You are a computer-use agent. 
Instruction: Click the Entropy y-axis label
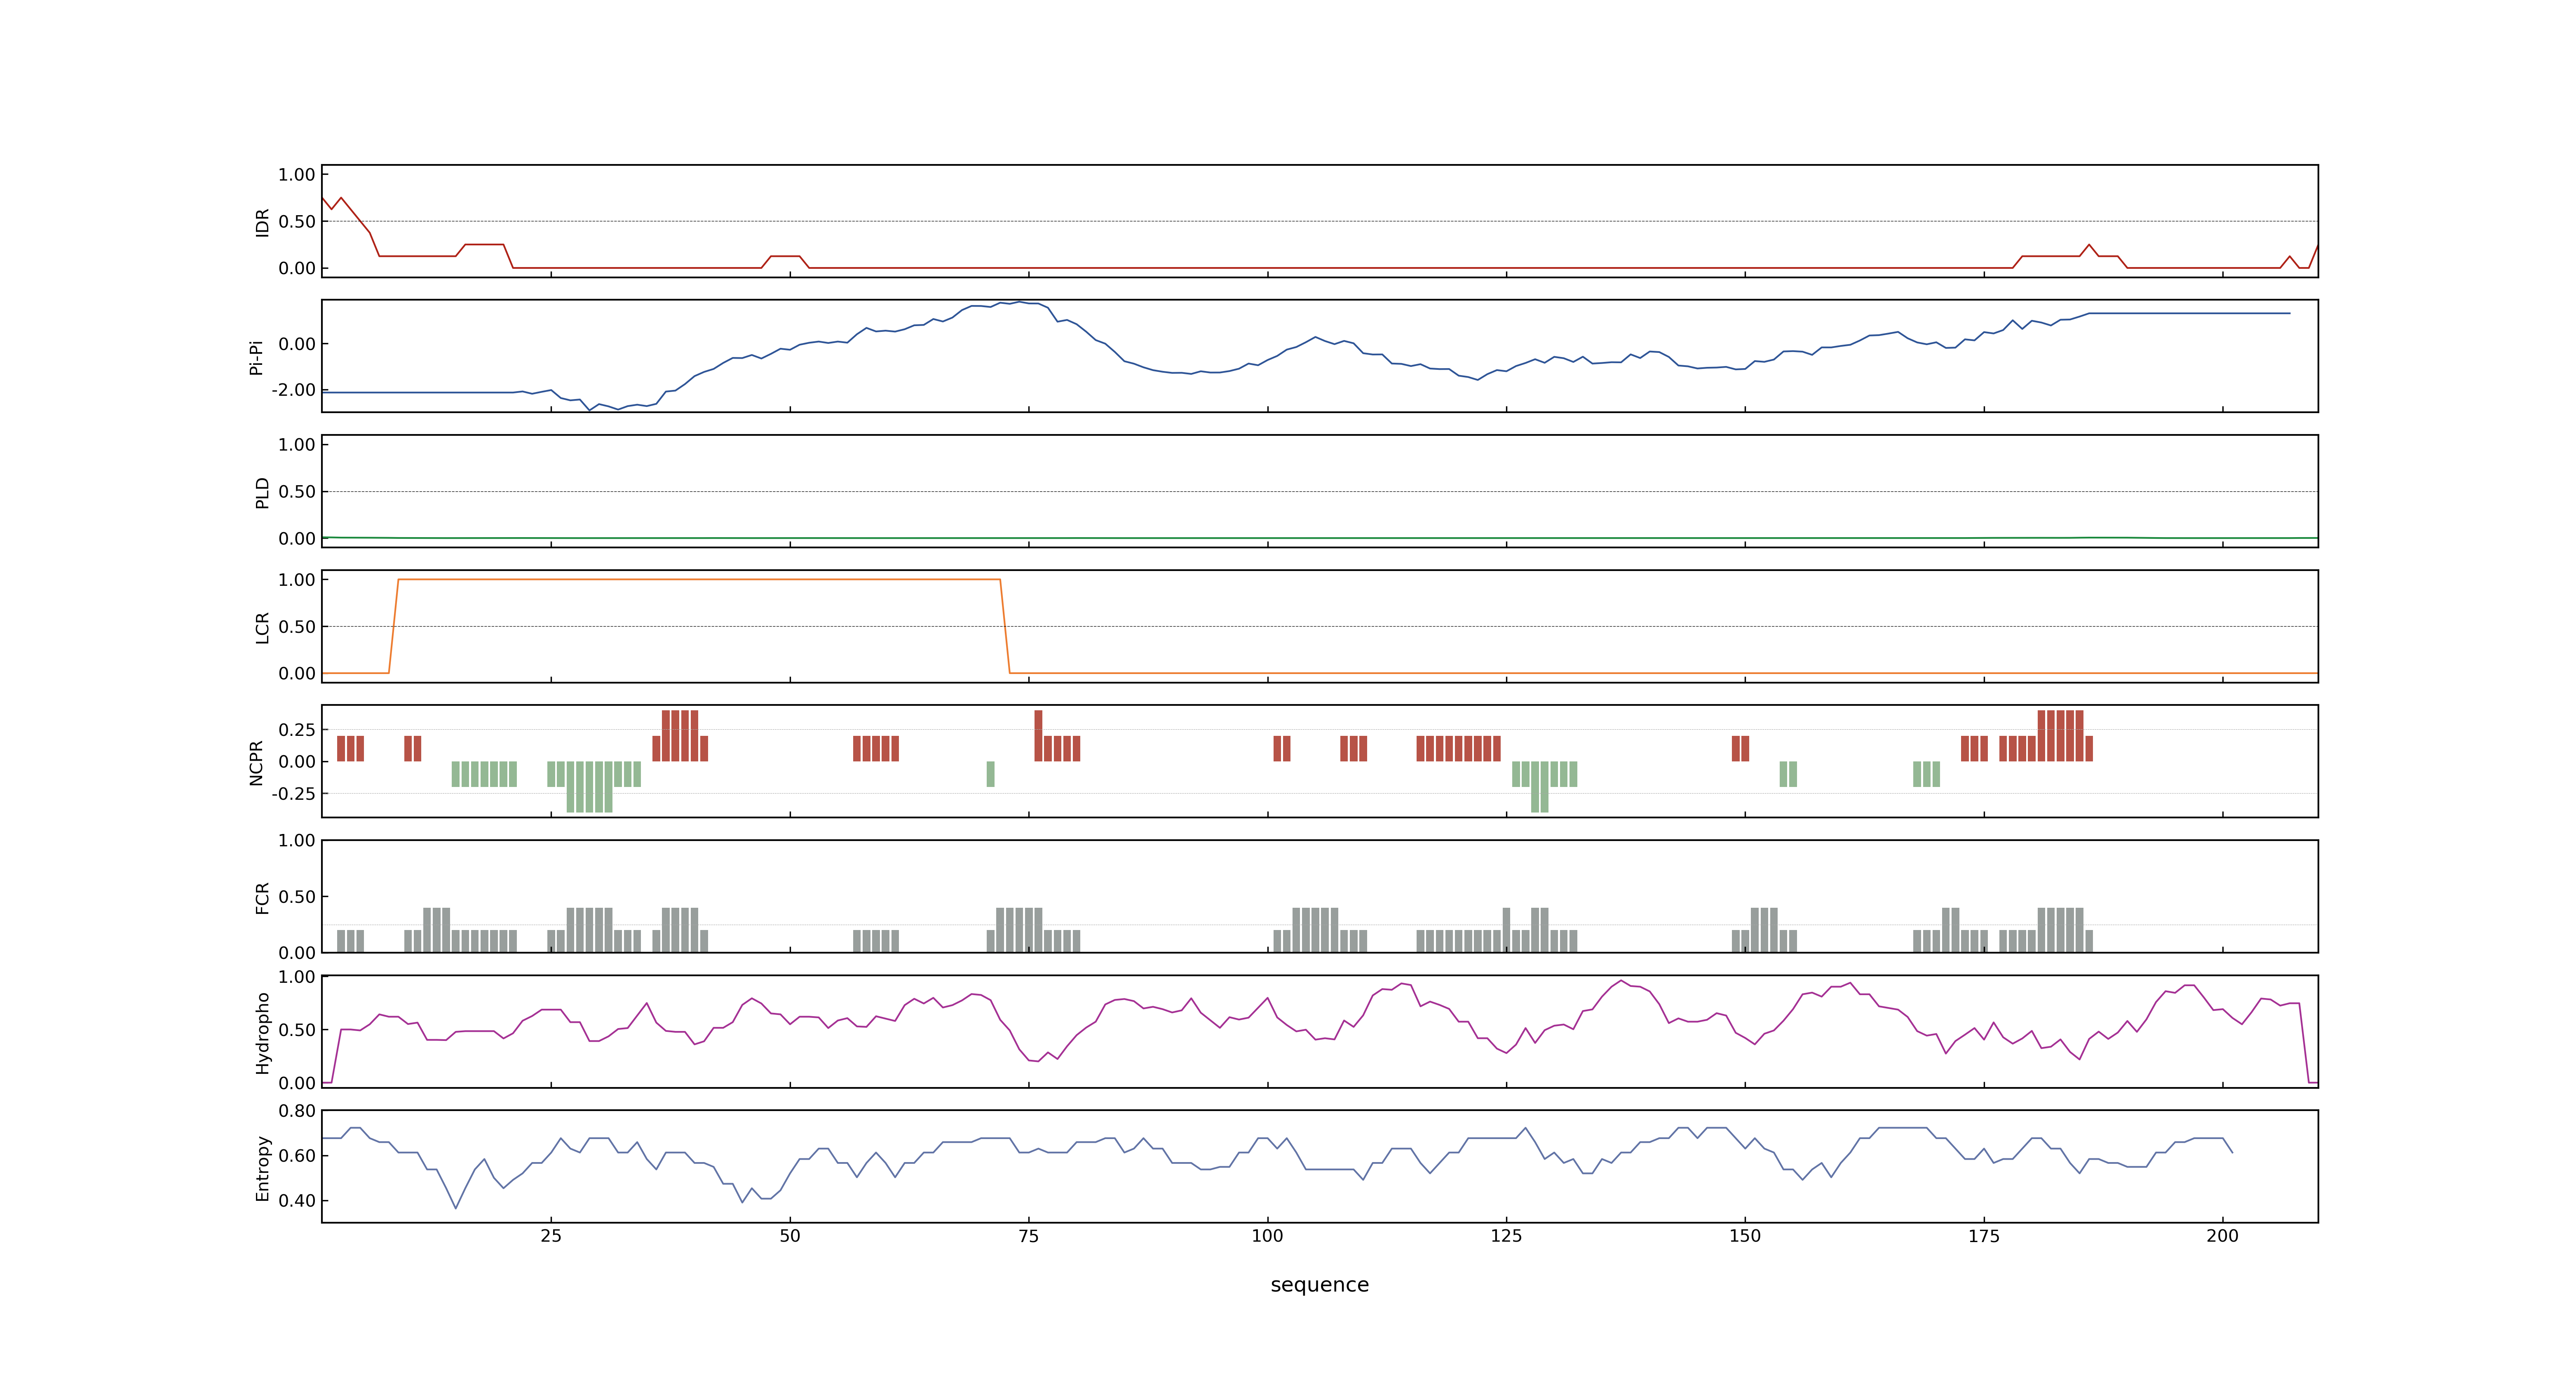[262, 1167]
